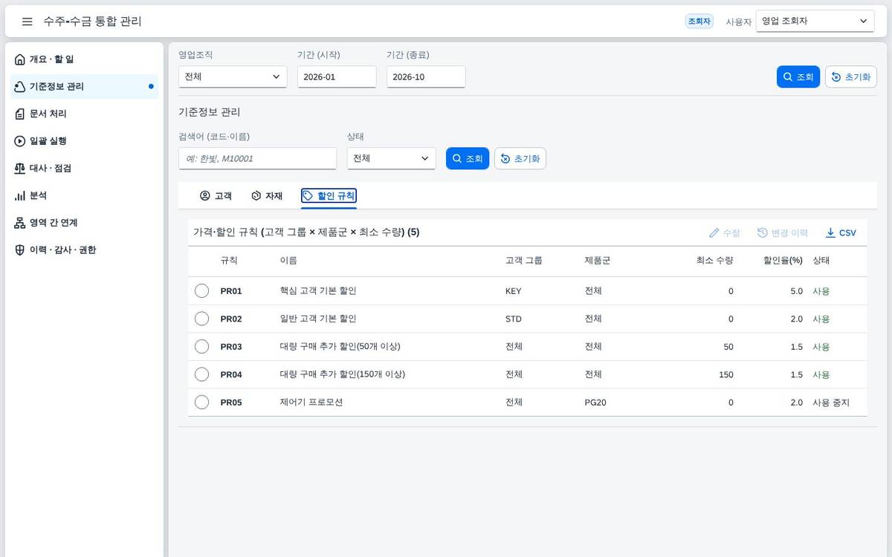Click the home icon beside 개요 · 할 일

[20, 59]
